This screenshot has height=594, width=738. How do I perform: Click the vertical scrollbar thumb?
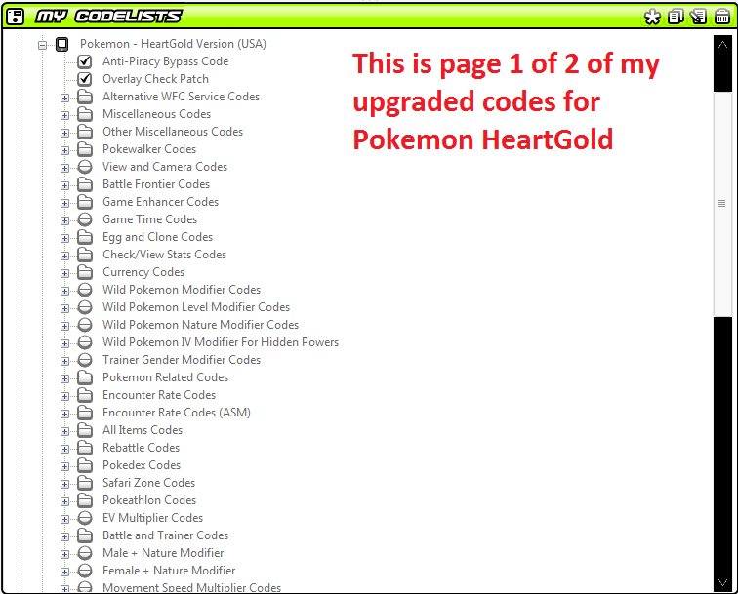coord(722,204)
